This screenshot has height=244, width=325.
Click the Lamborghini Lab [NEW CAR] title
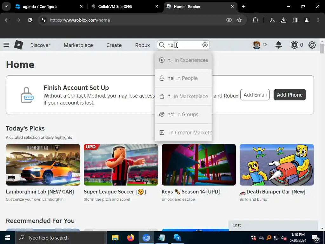pos(40,192)
